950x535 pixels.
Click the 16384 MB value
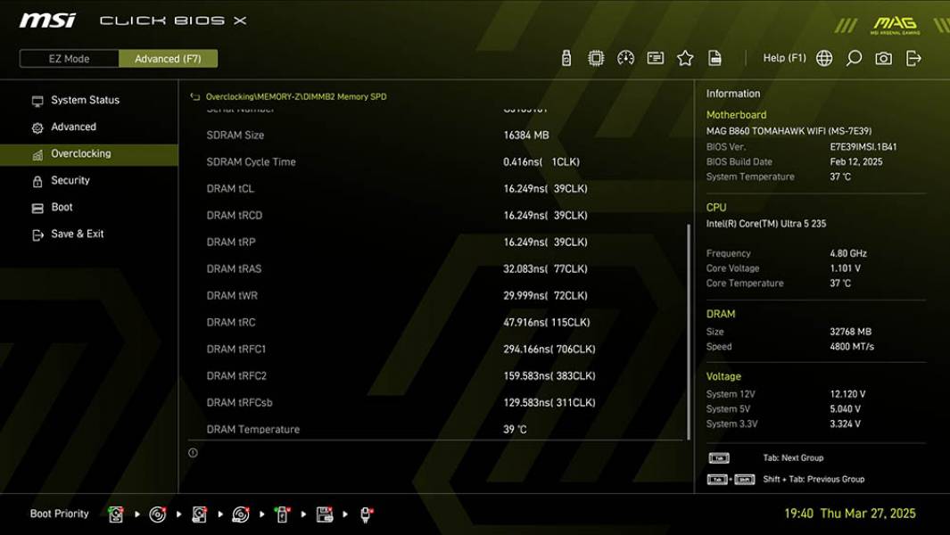click(526, 136)
